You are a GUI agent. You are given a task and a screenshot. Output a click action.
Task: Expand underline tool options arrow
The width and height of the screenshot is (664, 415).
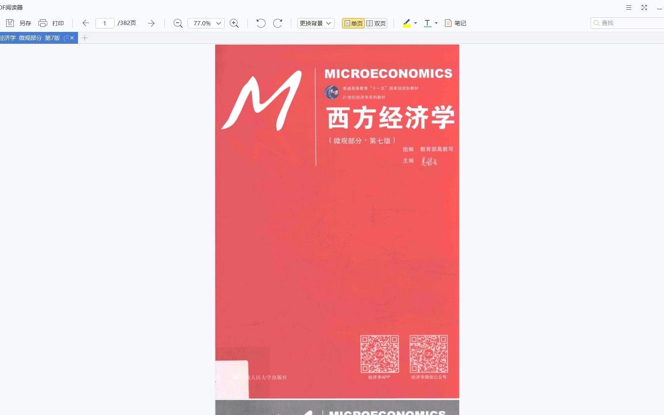point(436,23)
